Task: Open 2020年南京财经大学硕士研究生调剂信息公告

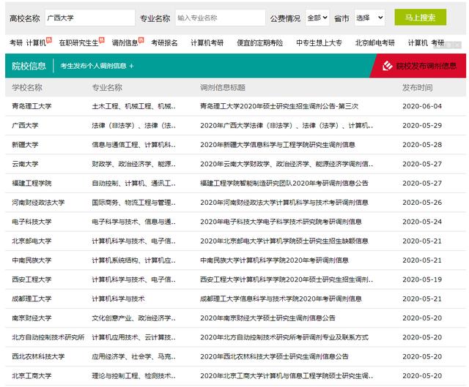Action: 267,318
